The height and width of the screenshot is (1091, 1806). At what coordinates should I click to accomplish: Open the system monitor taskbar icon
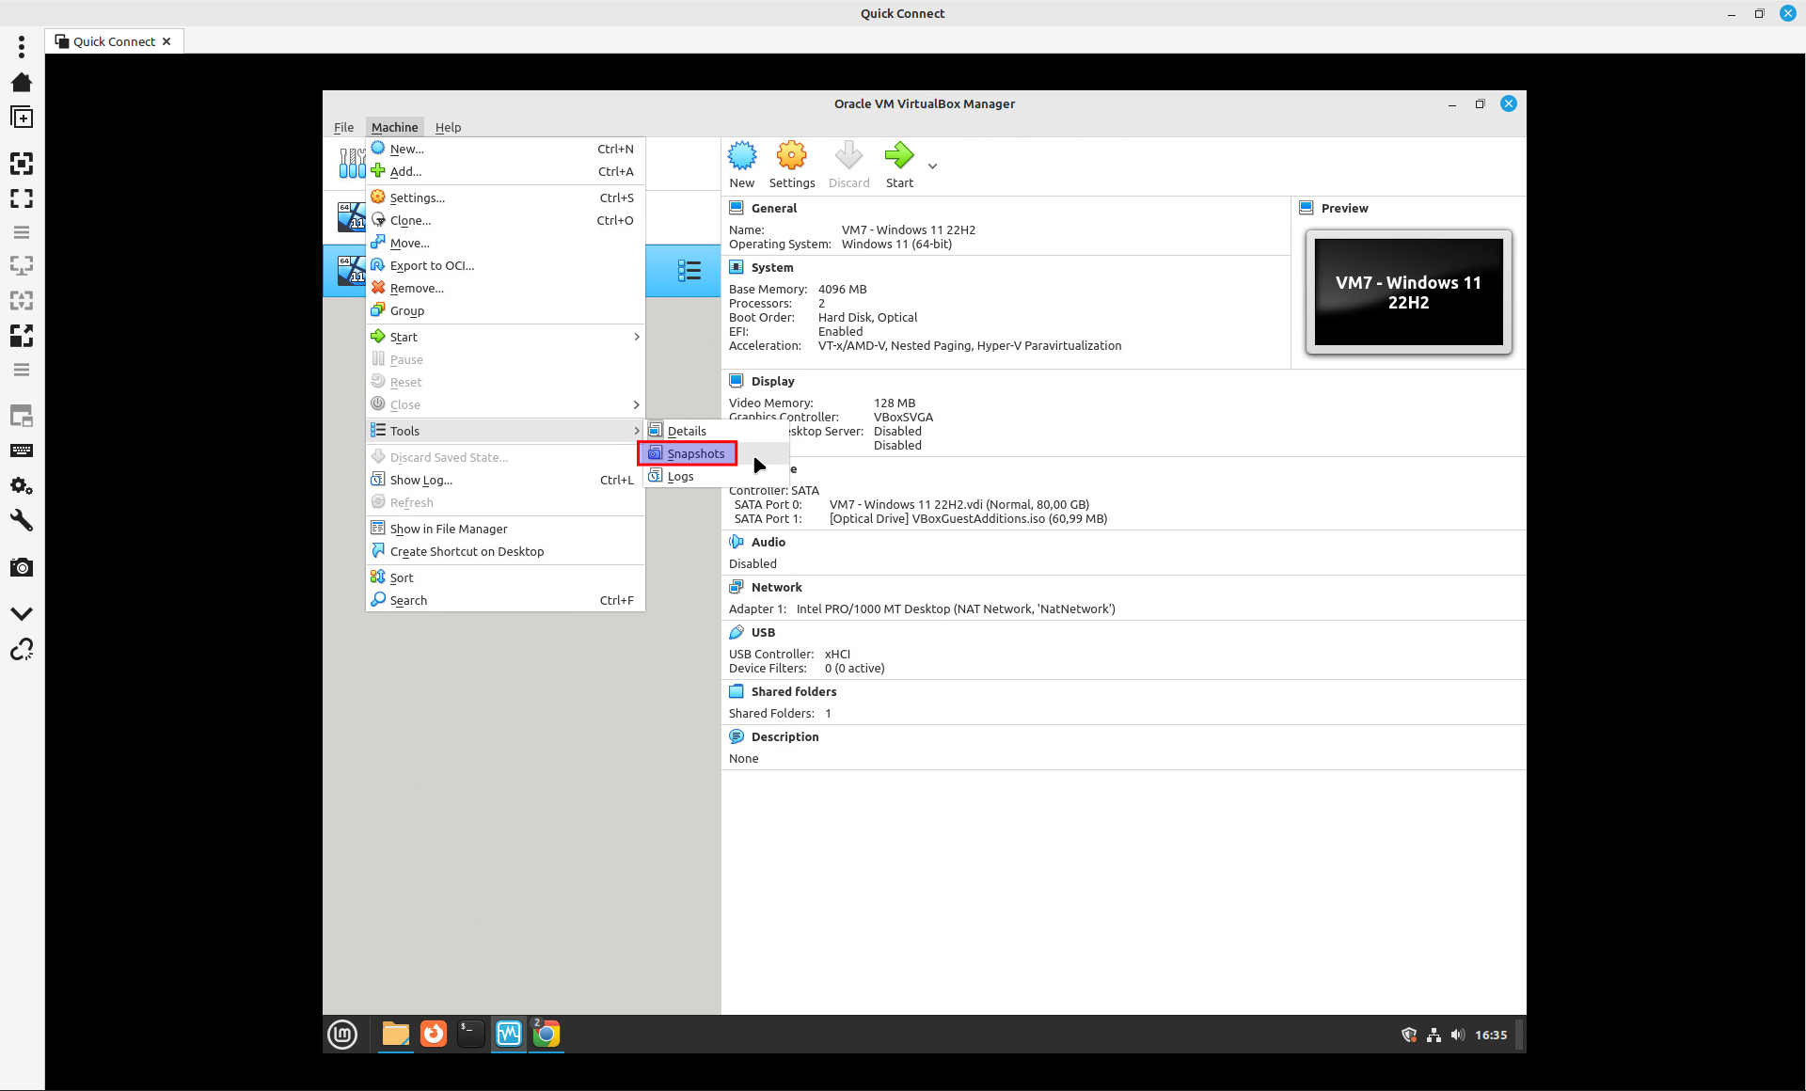pos(509,1035)
